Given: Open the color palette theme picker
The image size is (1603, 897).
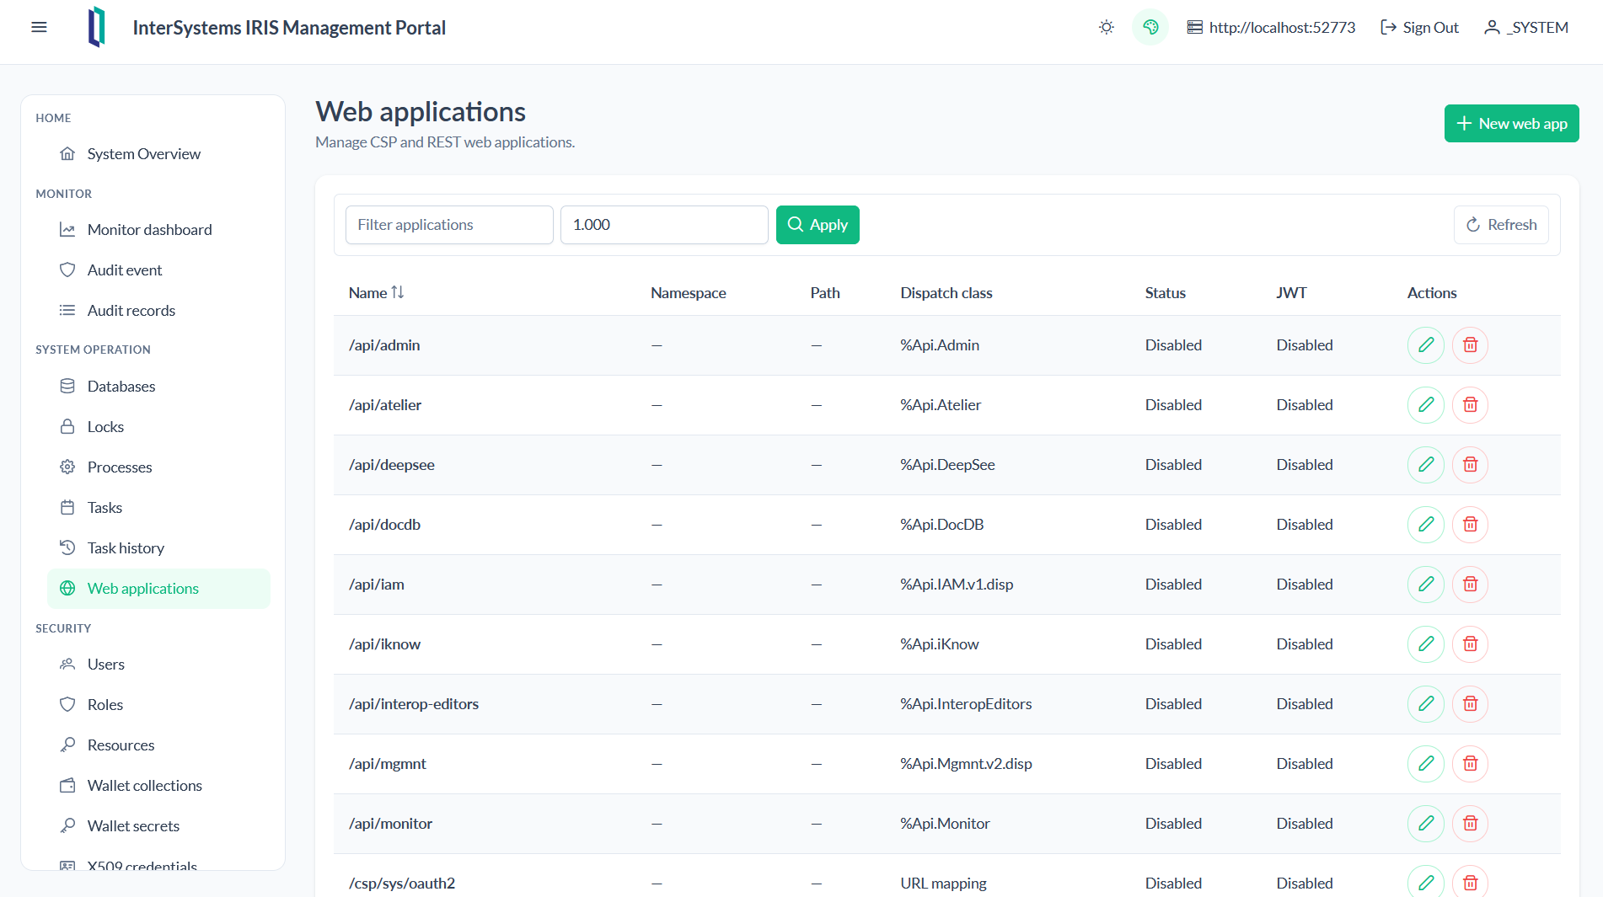Looking at the screenshot, I should click(1150, 27).
